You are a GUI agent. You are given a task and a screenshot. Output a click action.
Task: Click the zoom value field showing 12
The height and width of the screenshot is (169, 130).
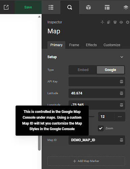click(x=106, y=117)
